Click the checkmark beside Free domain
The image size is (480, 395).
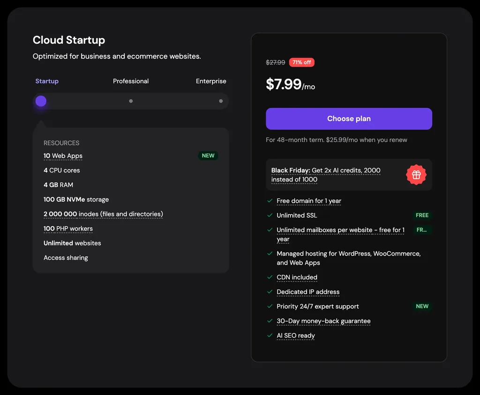(270, 201)
